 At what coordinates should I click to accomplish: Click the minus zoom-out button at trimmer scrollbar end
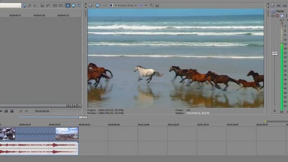pos(79,106)
